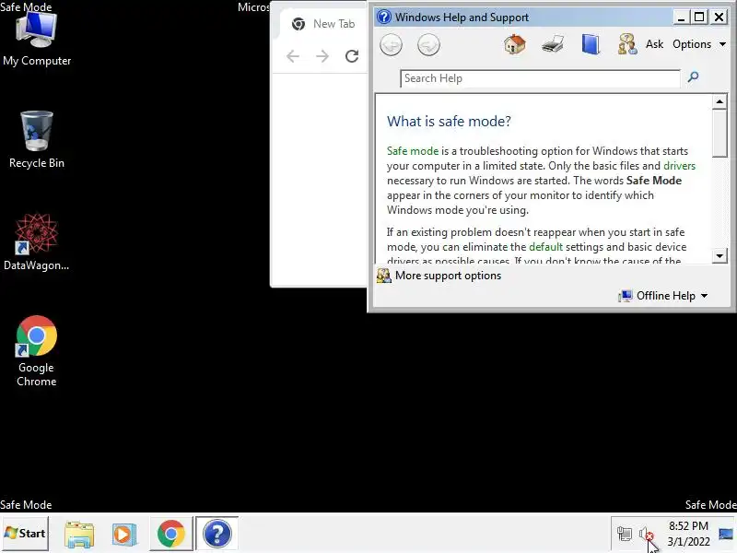Open the Offline Help dropdown
737x553 pixels.
tap(663, 296)
